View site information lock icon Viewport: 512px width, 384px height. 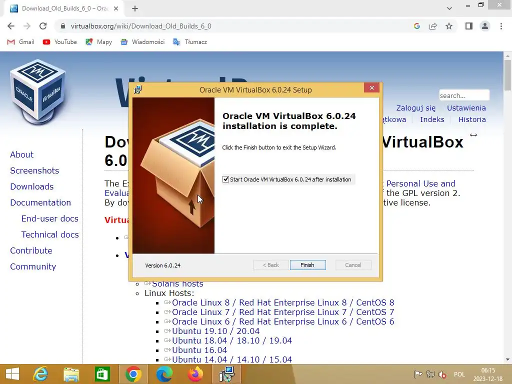(x=63, y=26)
